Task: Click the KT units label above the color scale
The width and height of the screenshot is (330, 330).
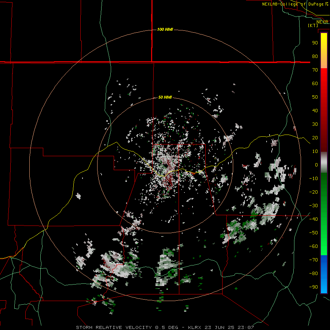Action: (313, 25)
